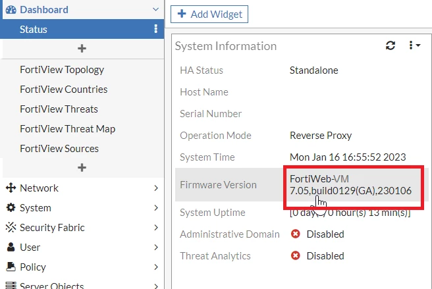Open FortiView Topology
This screenshot has width=432, height=289.
(62, 70)
